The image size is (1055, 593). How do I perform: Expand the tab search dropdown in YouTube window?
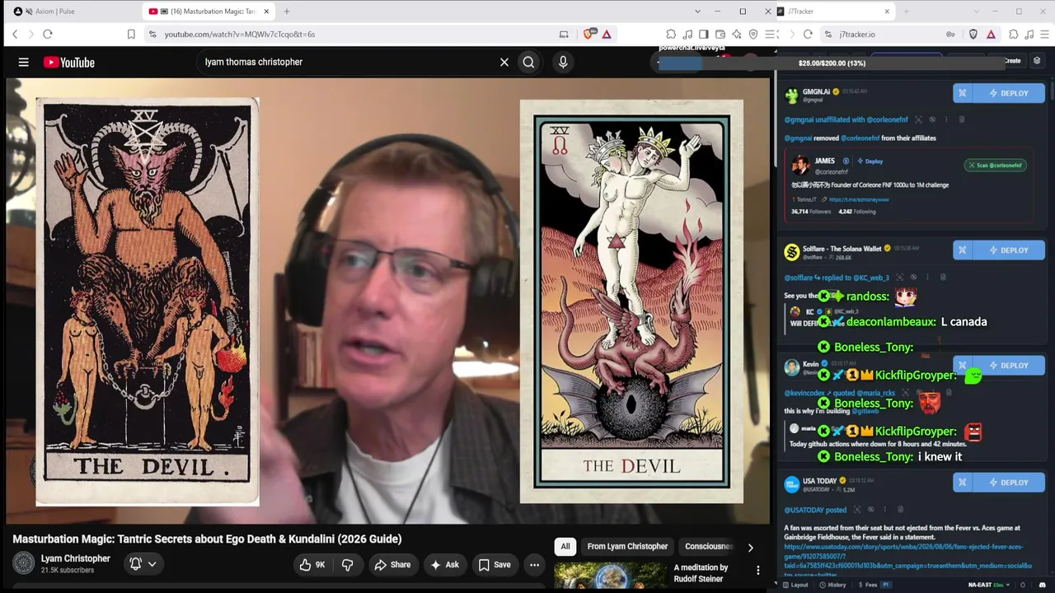[x=698, y=12]
